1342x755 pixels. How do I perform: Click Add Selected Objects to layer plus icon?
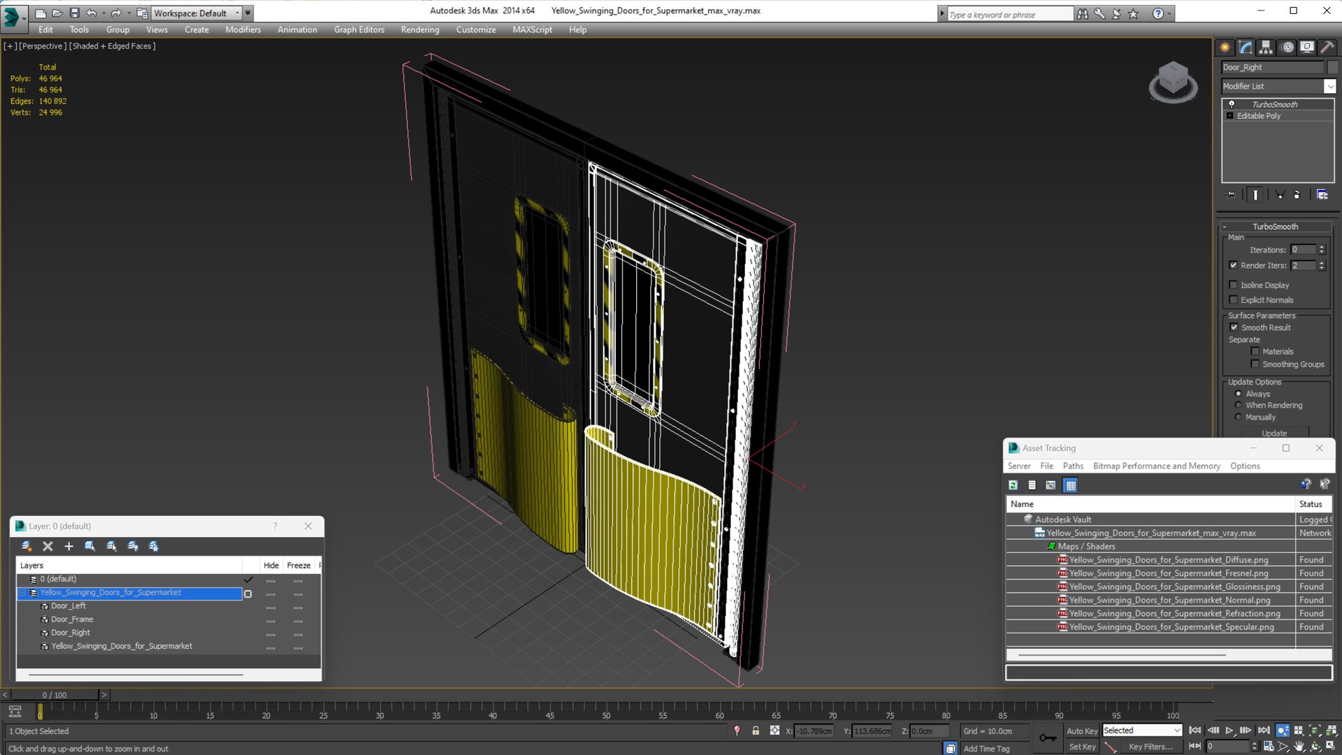(x=68, y=546)
